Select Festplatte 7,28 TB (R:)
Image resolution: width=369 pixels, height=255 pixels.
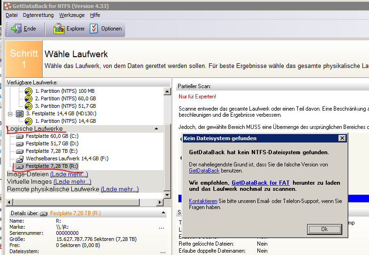(x=52, y=166)
